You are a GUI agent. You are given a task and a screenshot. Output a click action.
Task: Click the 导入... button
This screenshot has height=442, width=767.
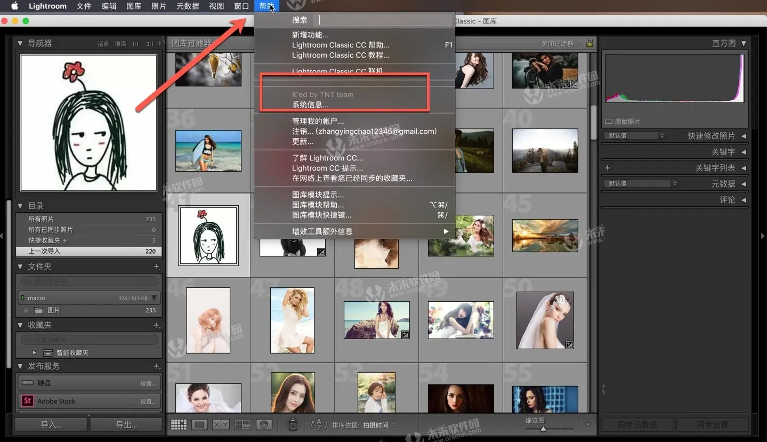pos(51,425)
